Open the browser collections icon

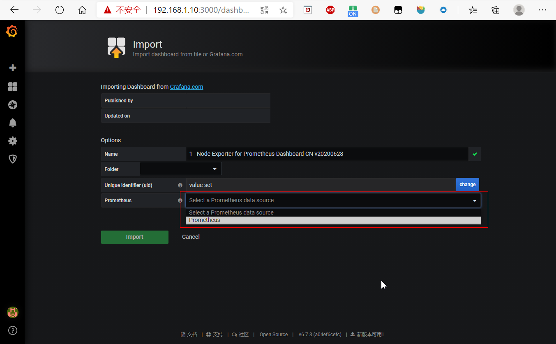496,10
